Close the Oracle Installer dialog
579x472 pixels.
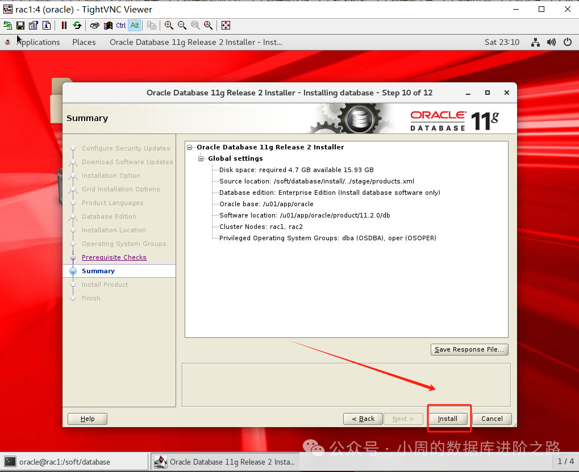pos(507,93)
